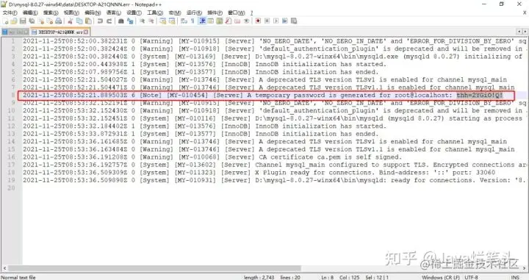The image size is (529, 280).
Task: Click the horizontal scrollbar right arrow
Action: (525, 268)
